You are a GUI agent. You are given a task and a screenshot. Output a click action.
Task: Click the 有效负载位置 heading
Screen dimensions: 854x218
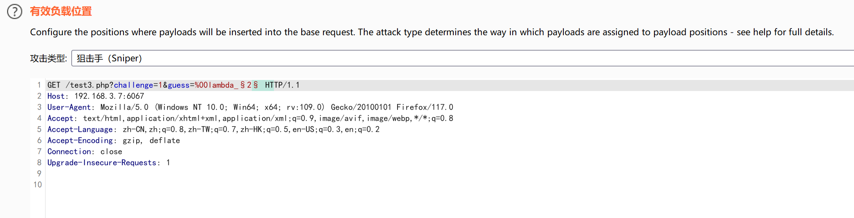[61, 11]
